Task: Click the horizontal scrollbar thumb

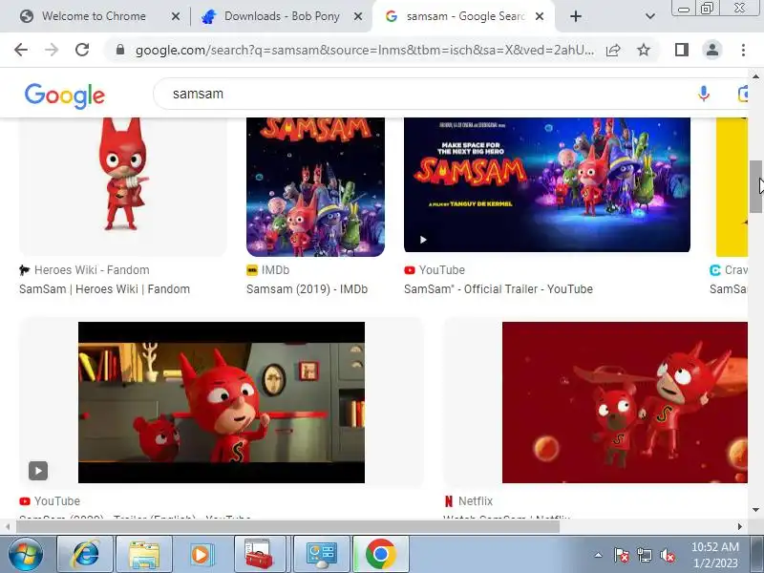Action: 288,527
